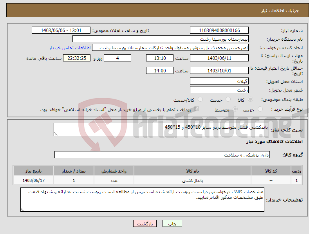
Task: Click the اطلاعات کالاهای مورد نیاز section heading
Action: pos(274,142)
